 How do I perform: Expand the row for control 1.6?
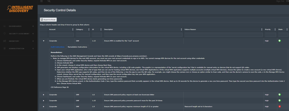tap(44, 95)
